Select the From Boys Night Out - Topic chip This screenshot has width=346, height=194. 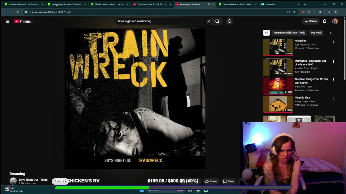click(289, 33)
